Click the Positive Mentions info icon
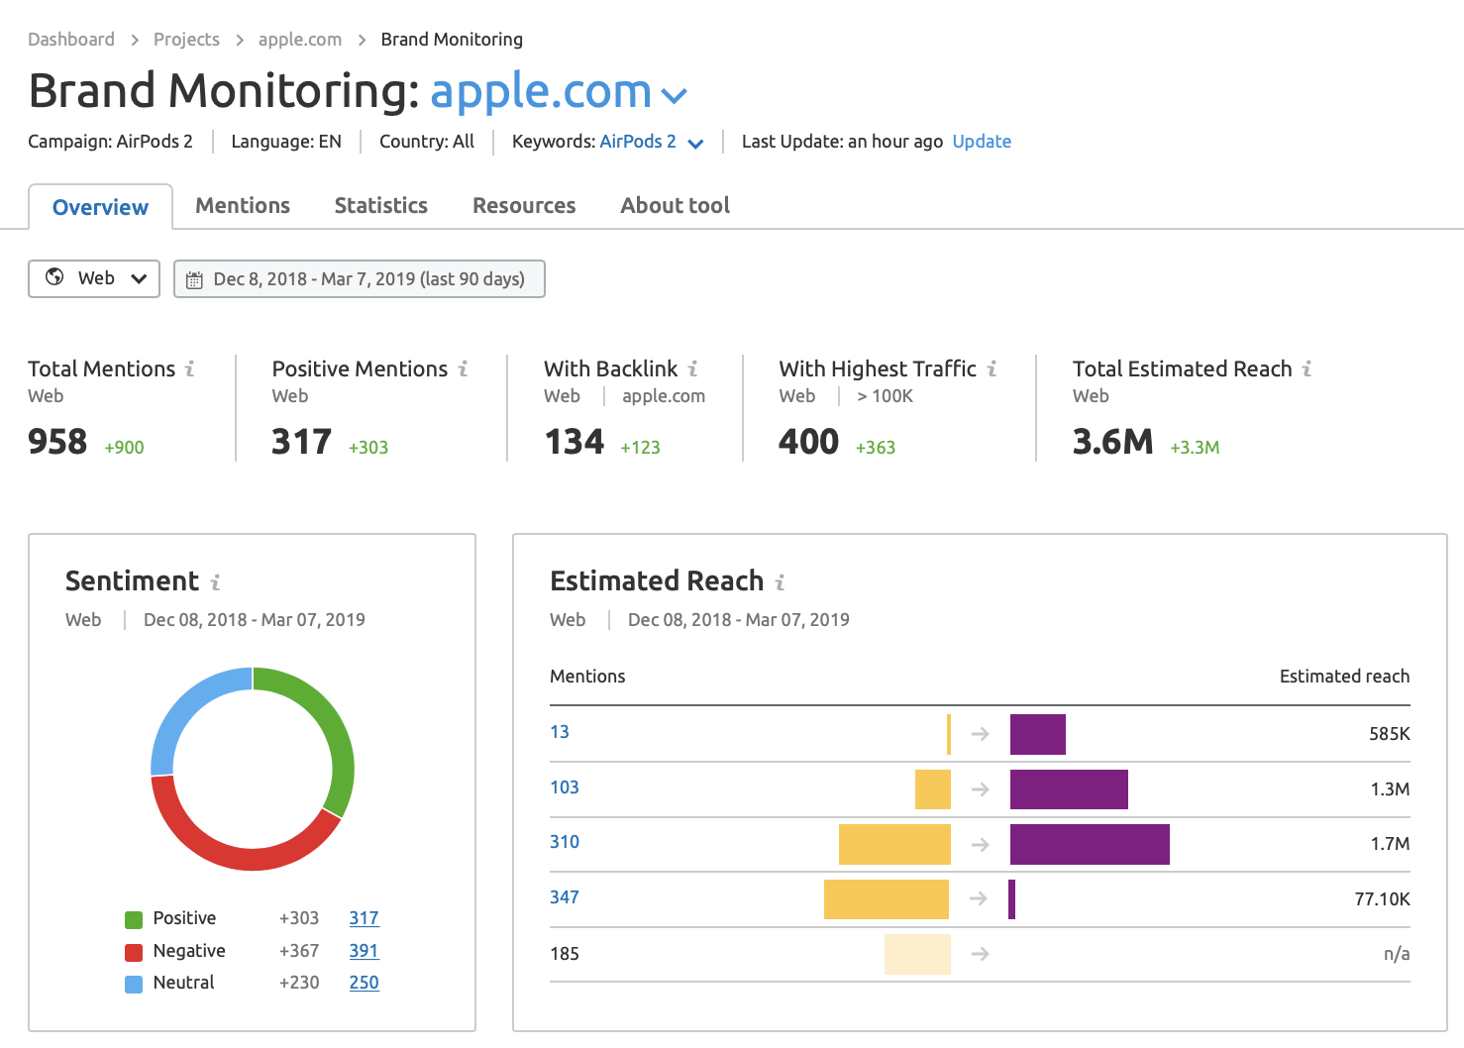The height and width of the screenshot is (1048, 1464). 463,368
